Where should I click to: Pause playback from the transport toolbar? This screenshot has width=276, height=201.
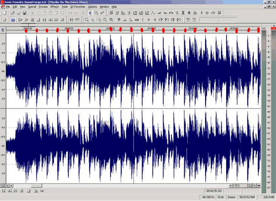(32, 20)
